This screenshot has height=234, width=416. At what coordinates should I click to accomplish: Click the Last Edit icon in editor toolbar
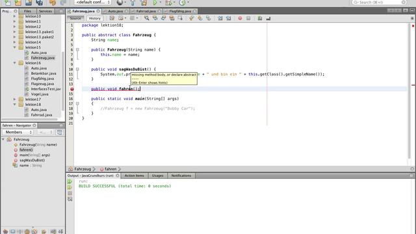pyautogui.click(x=112, y=18)
